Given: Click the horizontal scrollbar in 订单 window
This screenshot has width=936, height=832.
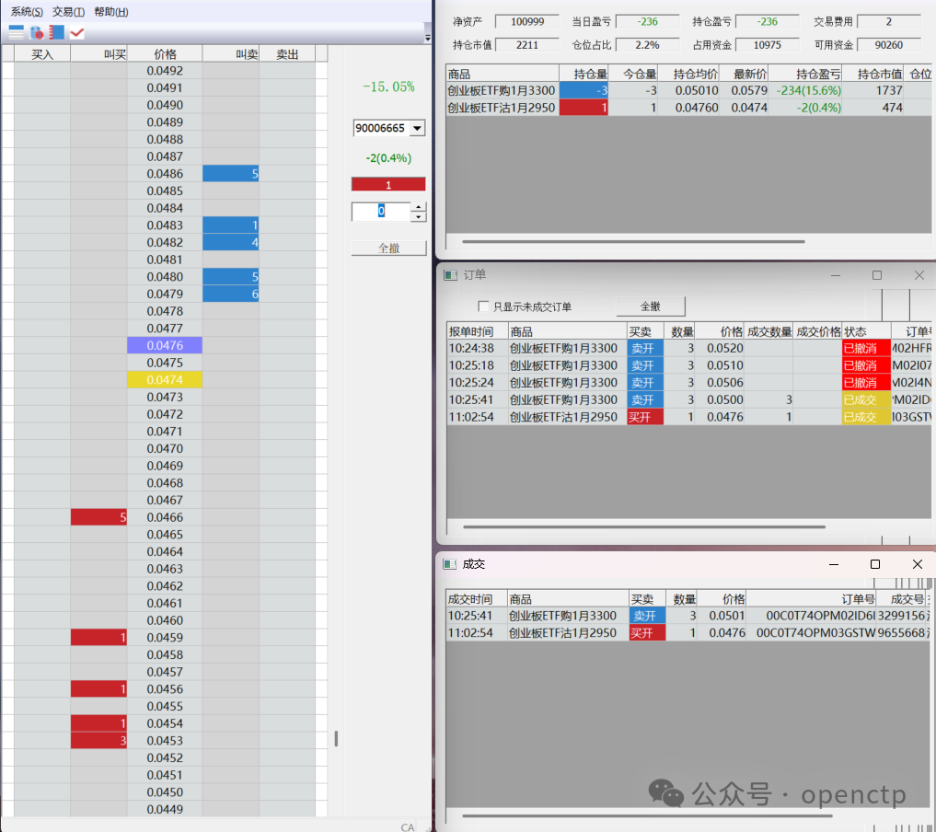Looking at the screenshot, I should pos(644,527).
